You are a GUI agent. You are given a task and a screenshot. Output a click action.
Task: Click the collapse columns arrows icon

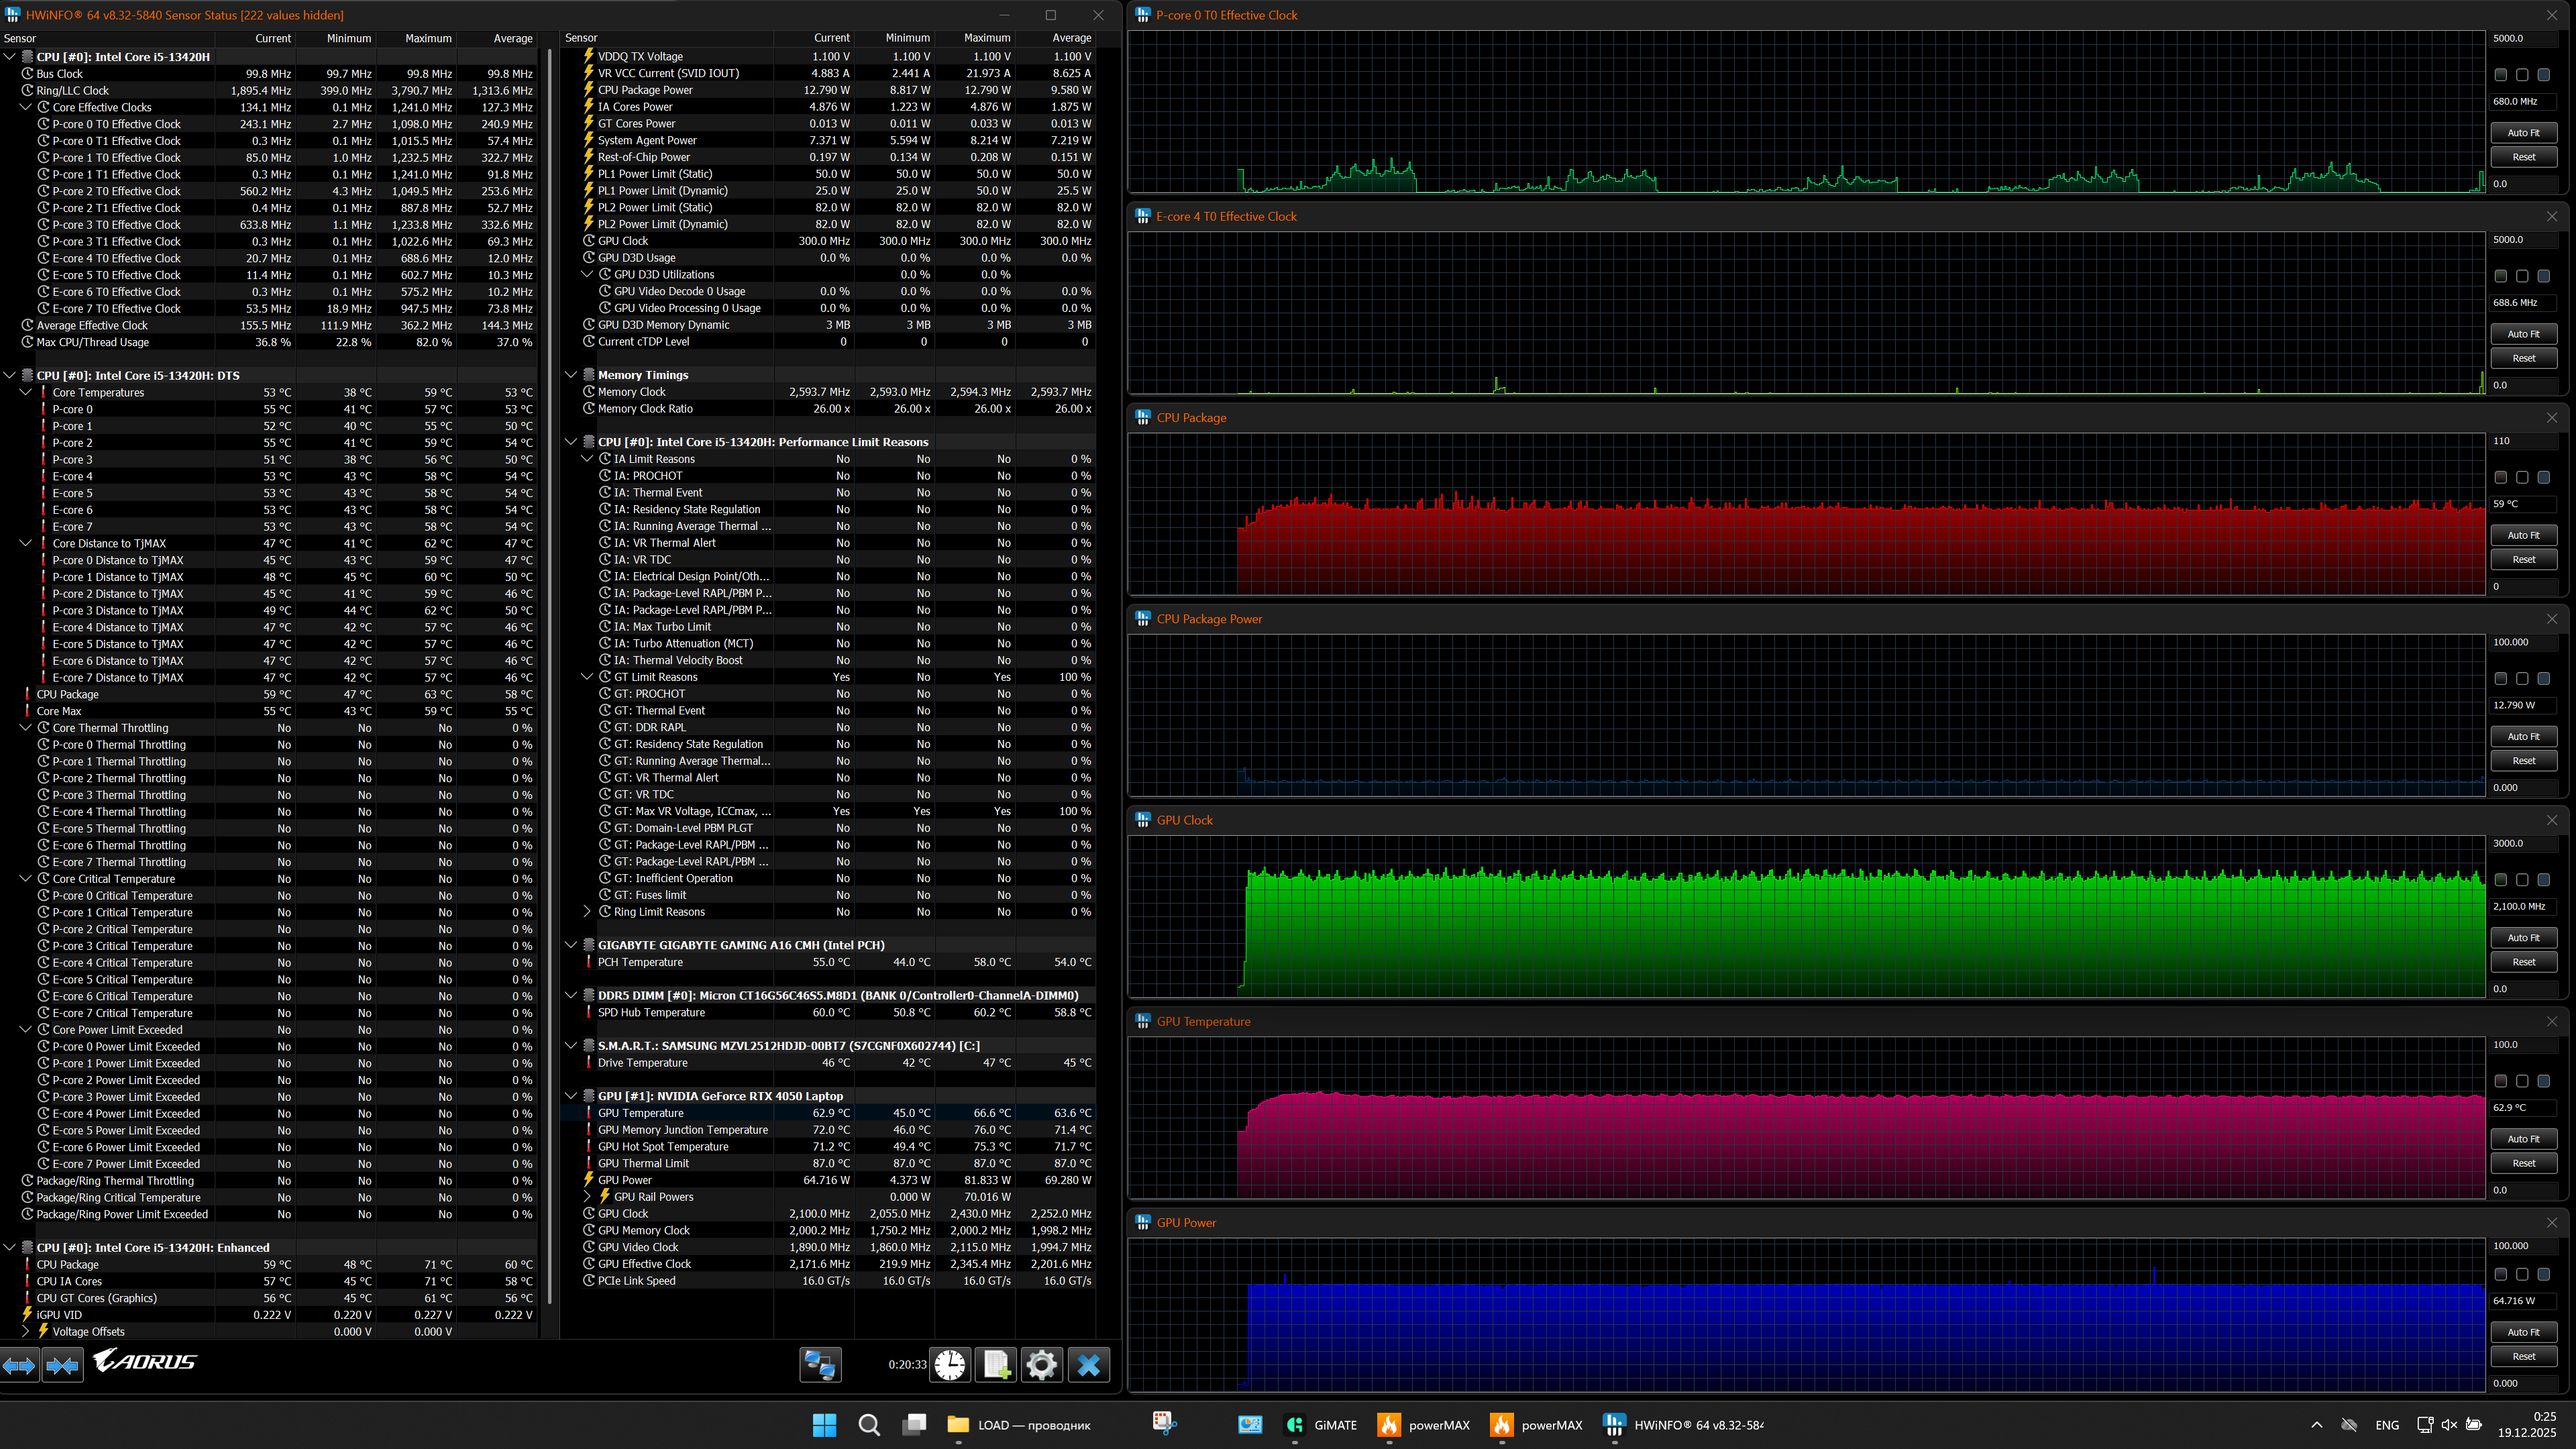62,1365
